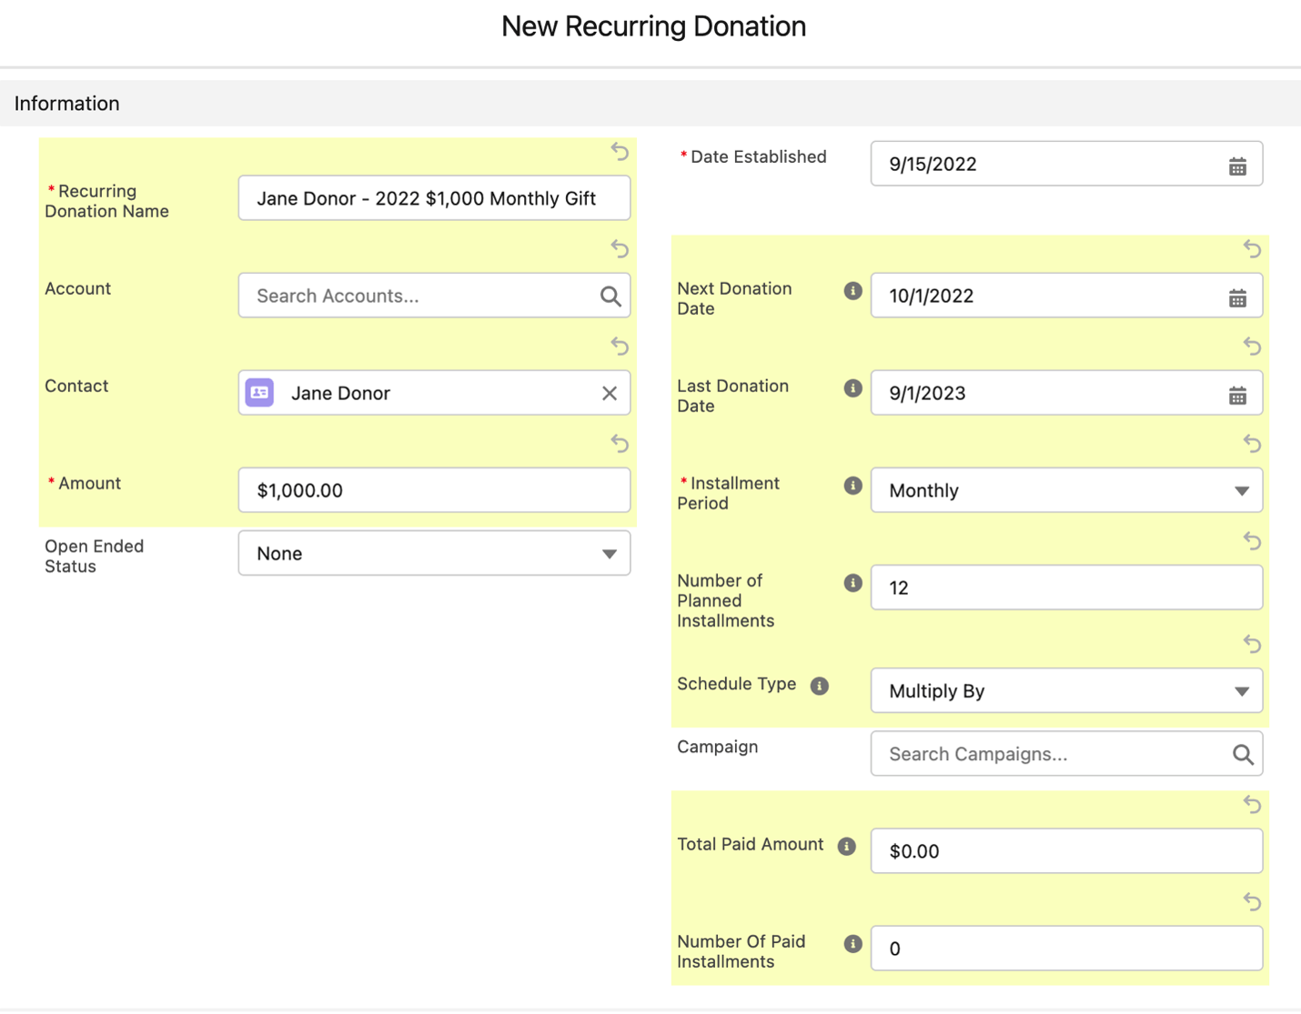The image size is (1301, 1014).
Task: Open calendar picker for Next Donation Date
Action: 1237,298
